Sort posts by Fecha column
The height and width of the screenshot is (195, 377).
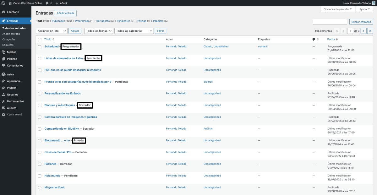333,39
